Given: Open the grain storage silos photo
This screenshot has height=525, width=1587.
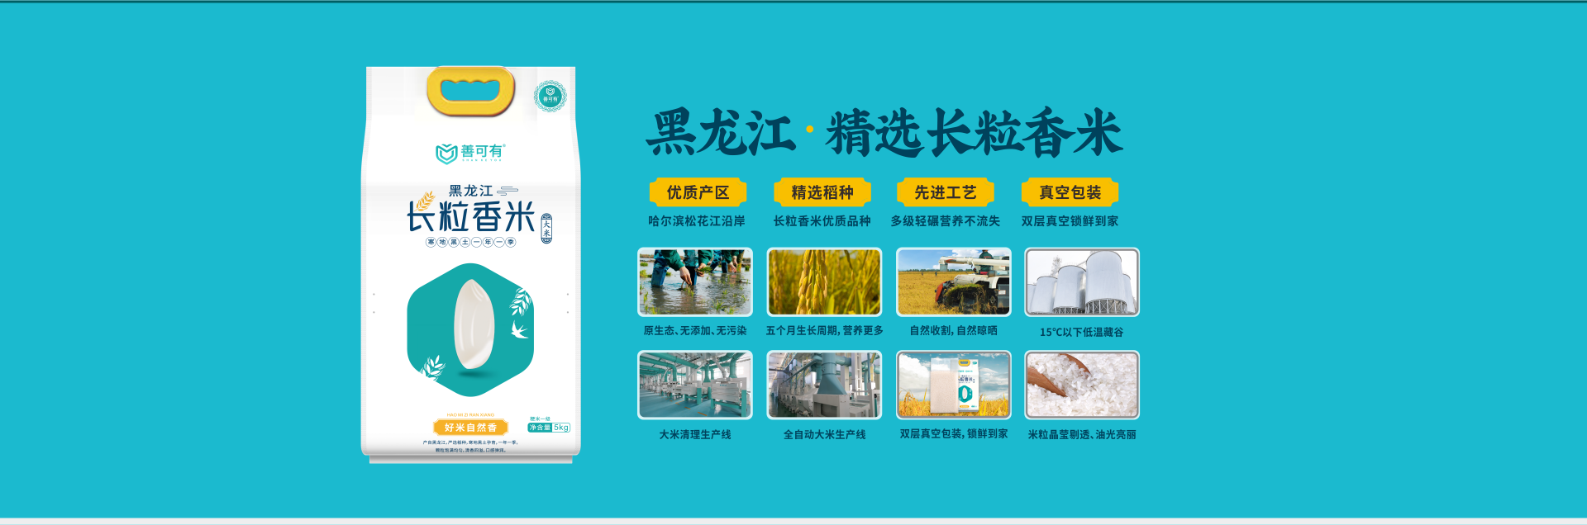Looking at the screenshot, I should click(1082, 281).
